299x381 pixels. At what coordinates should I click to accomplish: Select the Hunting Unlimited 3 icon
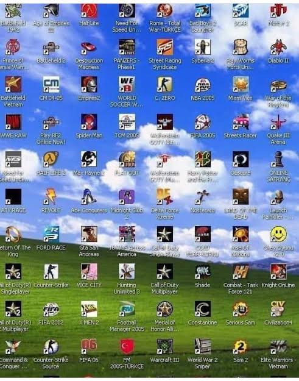coord(127,272)
